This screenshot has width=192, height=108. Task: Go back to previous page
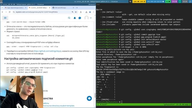(2, 12)
